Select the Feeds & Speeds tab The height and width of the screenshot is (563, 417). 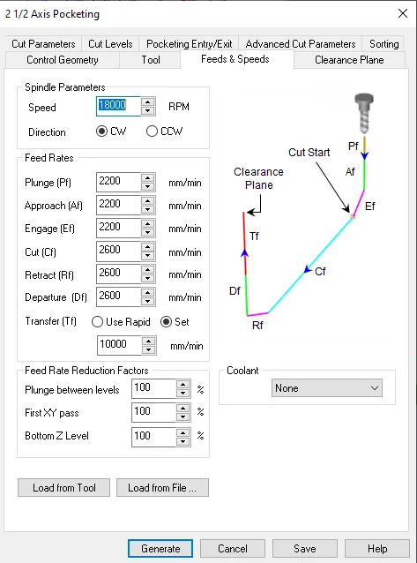[x=235, y=59]
